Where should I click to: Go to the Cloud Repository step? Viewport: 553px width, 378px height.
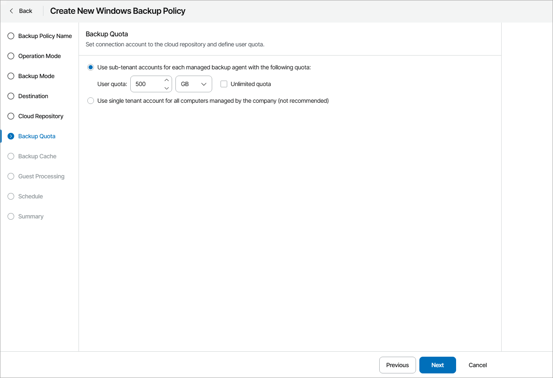[41, 116]
